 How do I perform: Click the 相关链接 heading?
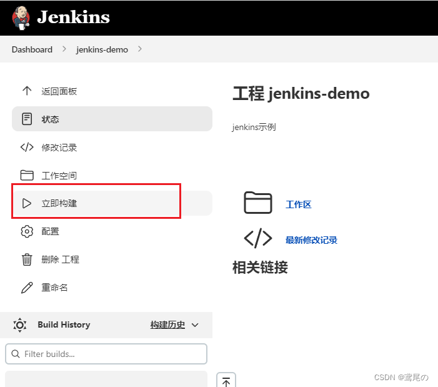click(x=260, y=268)
